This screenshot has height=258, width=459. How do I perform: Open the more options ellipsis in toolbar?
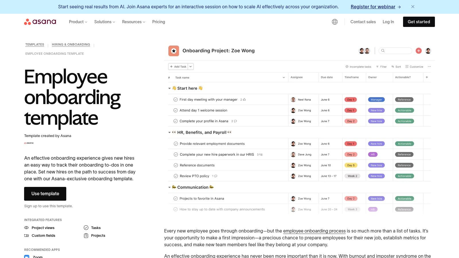click(429, 67)
